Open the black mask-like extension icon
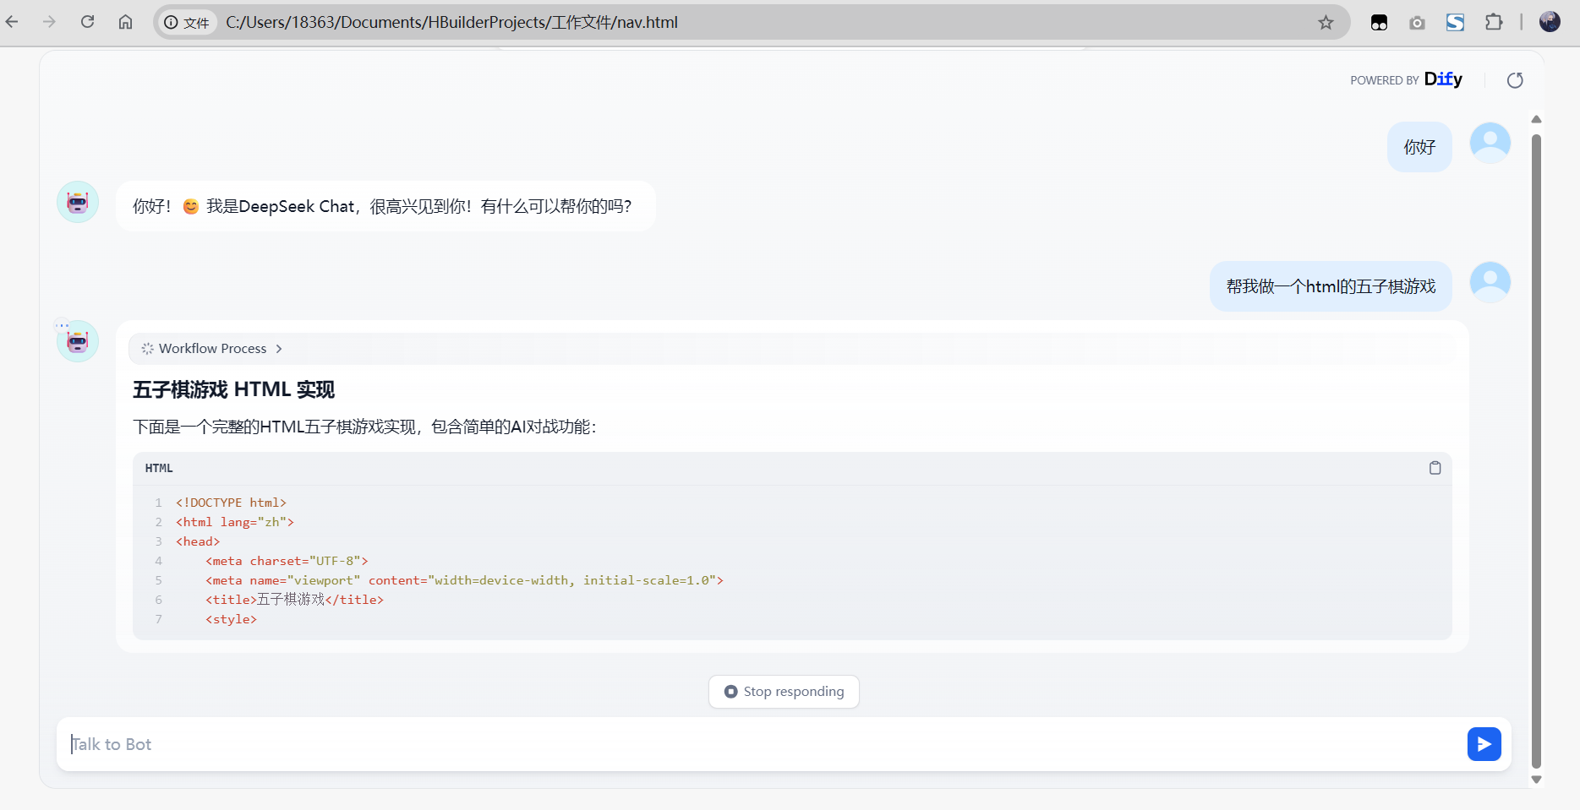Viewport: 1580px width, 810px height. (1379, 23)
